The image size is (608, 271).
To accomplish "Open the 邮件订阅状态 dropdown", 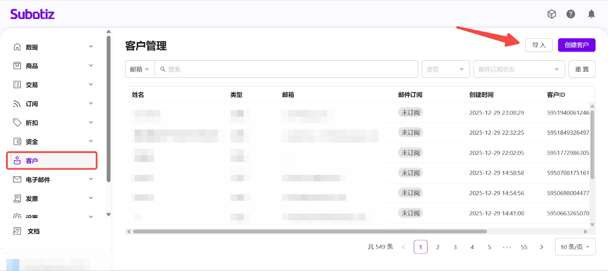I will (x=518, y=69).
